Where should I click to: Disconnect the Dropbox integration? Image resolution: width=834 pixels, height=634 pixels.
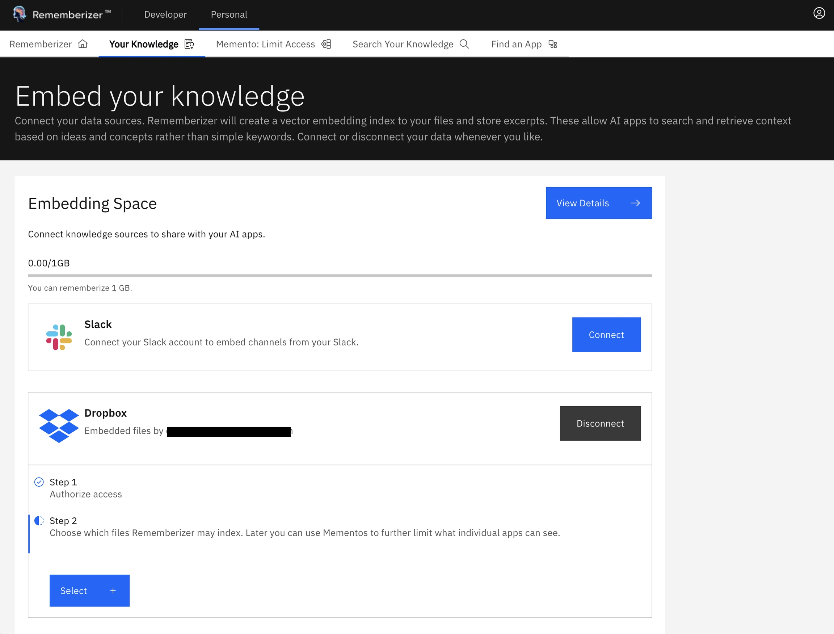(x=600, y=423)
